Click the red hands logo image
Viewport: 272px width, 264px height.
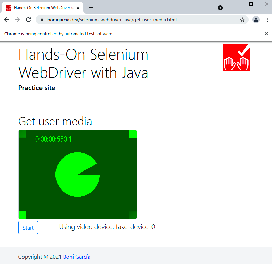point(236,57)
